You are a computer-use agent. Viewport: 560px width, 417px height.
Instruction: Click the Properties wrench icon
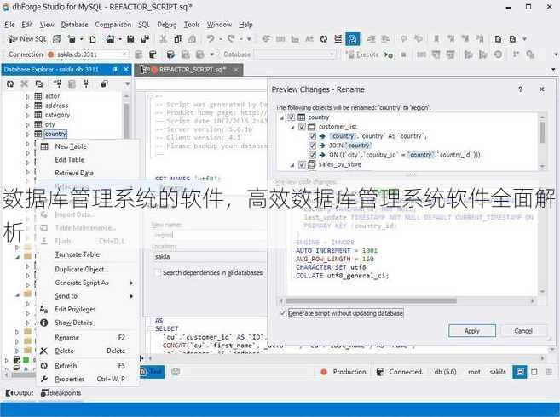(x=44, y=379)
